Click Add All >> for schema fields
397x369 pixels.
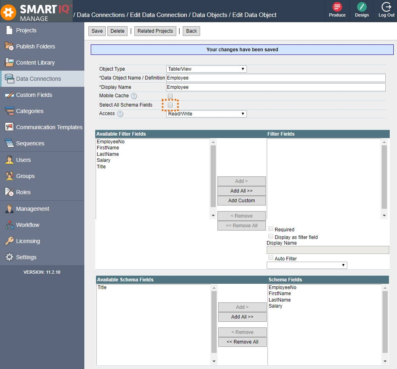pos(242,317)
